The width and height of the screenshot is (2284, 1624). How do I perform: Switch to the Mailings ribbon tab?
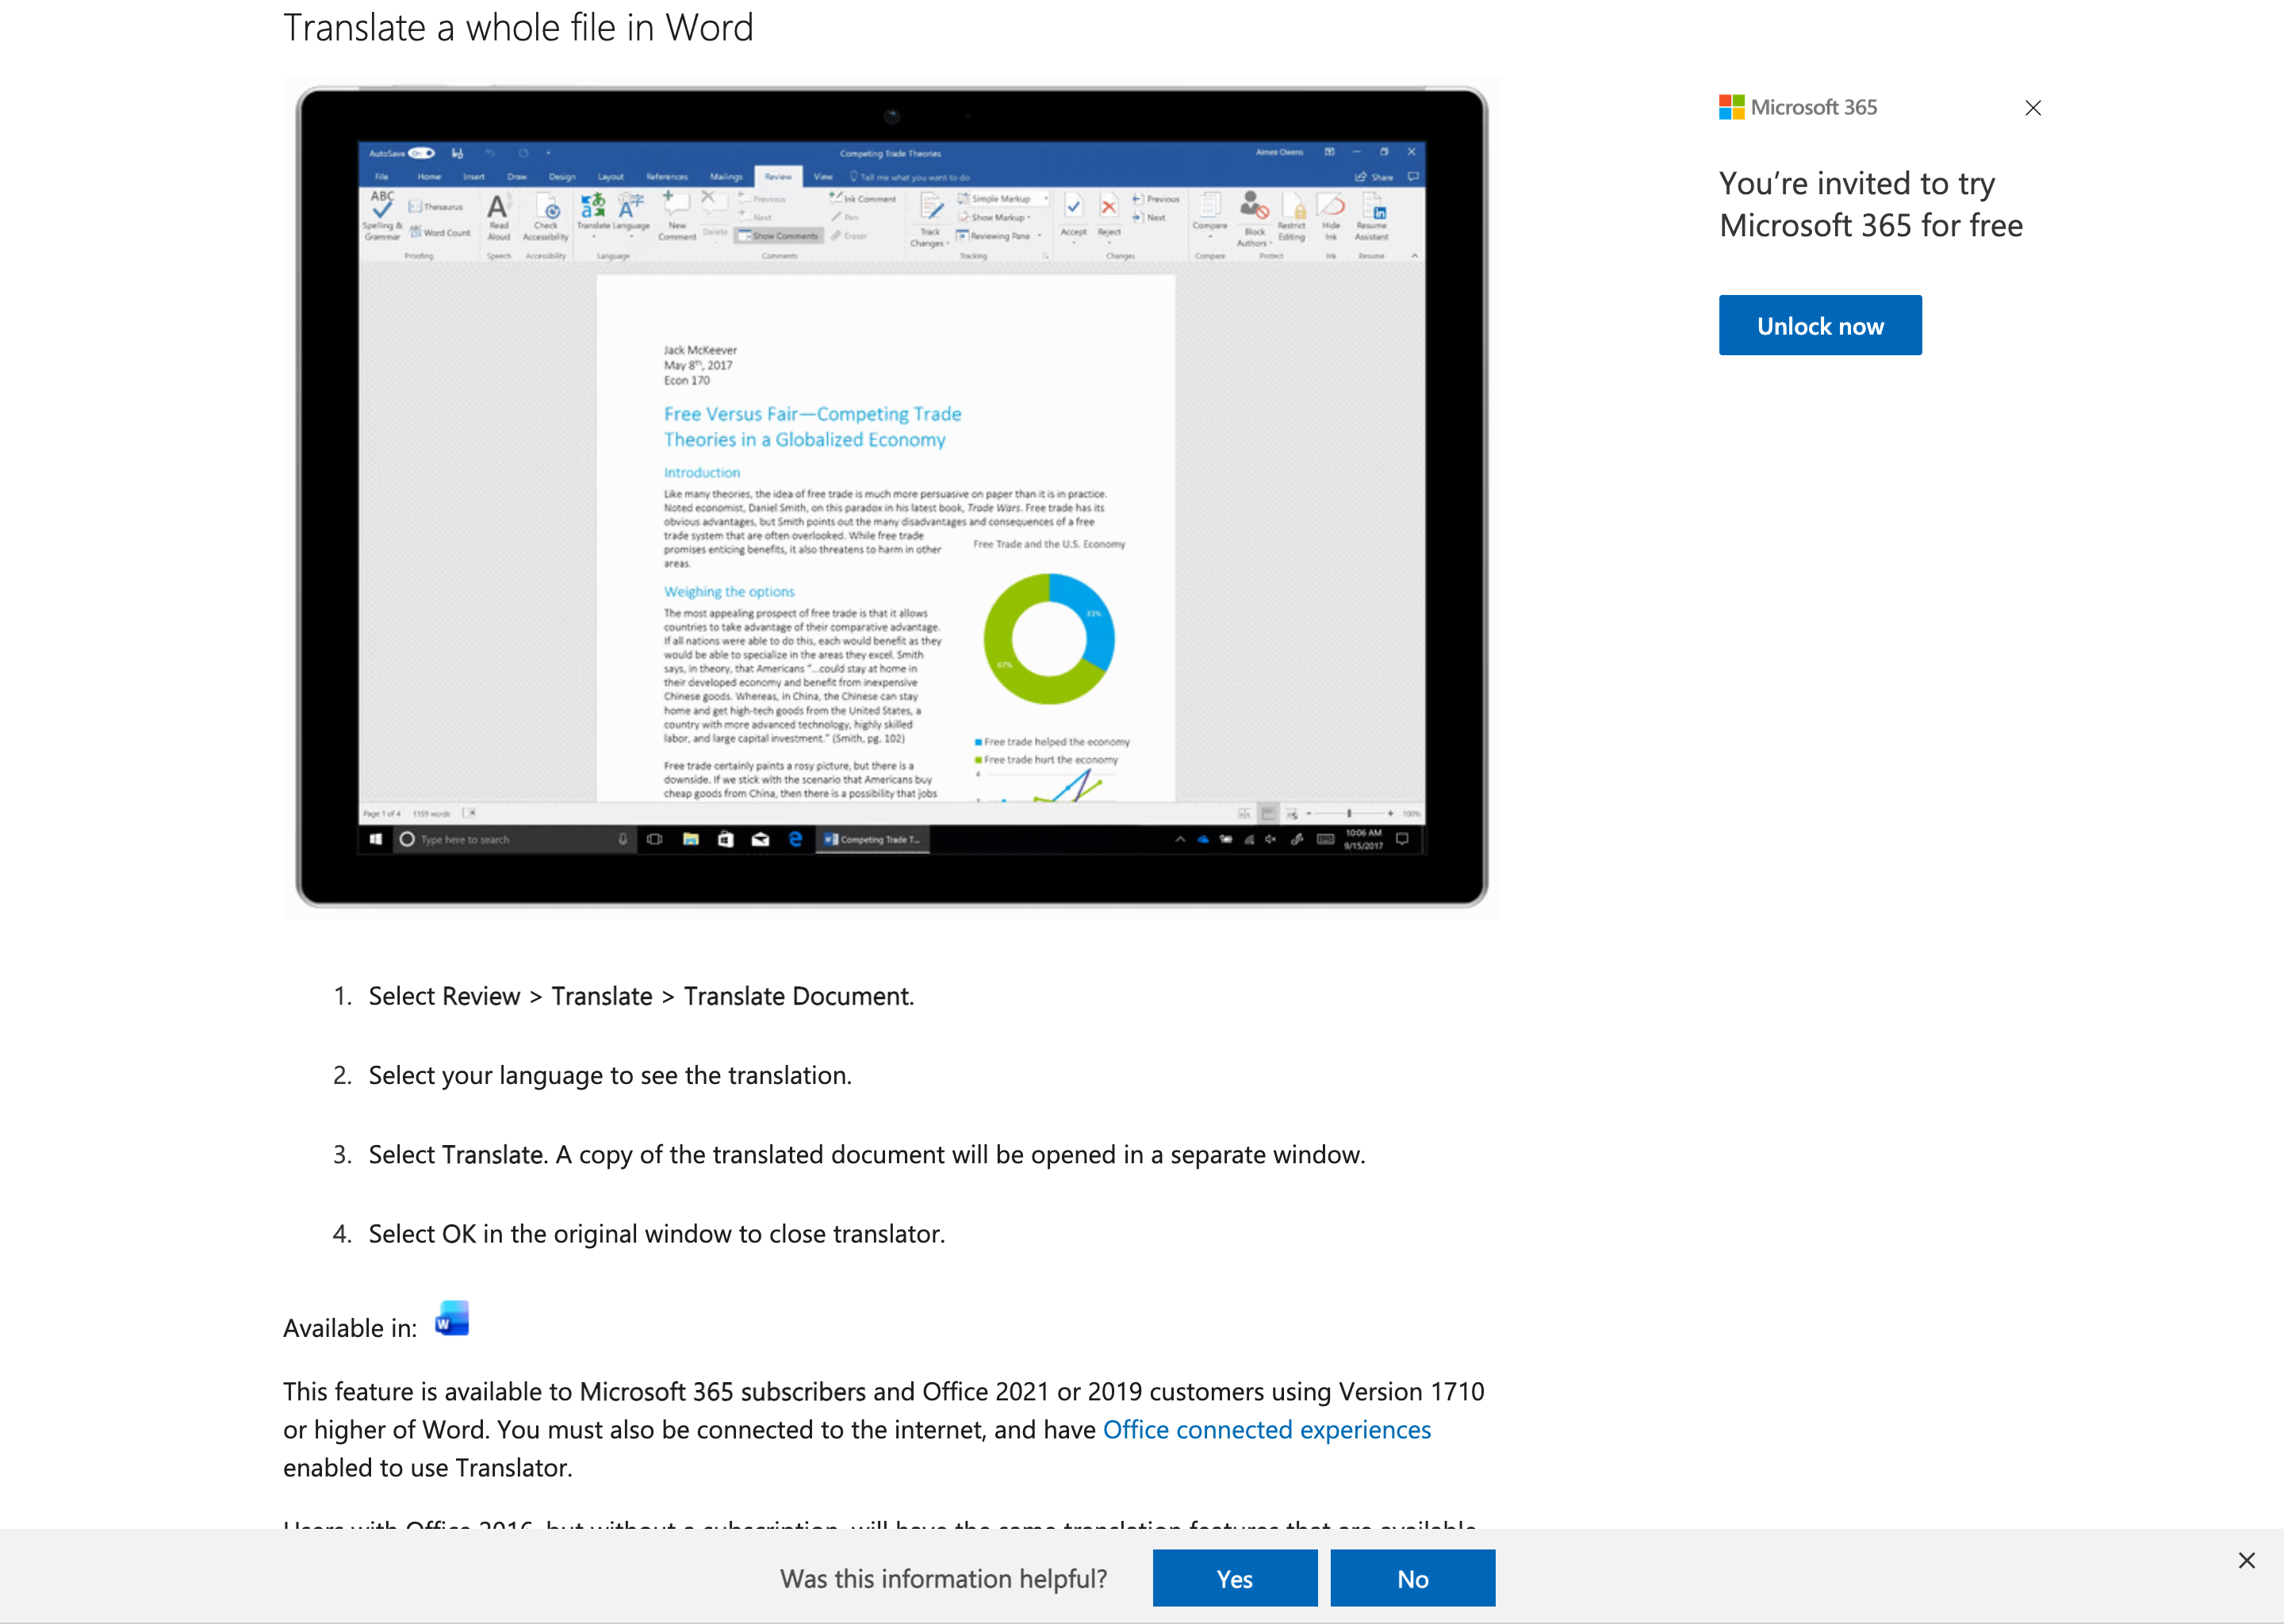click(x=728, y=176)
